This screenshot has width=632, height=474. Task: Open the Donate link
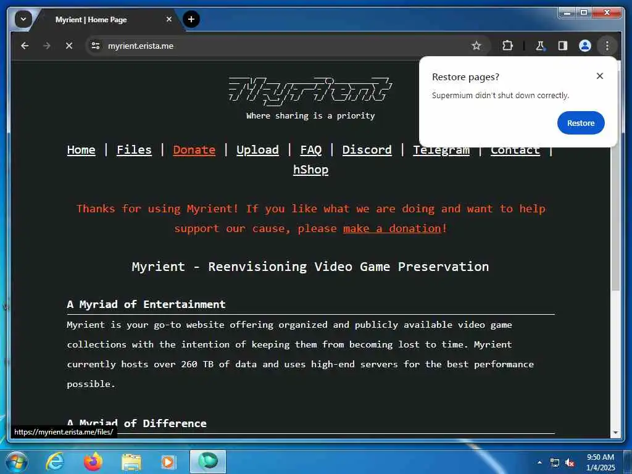194,150
